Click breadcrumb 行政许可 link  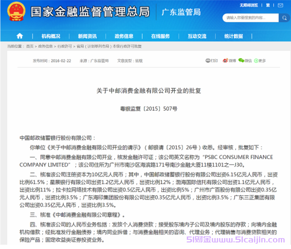65,46
